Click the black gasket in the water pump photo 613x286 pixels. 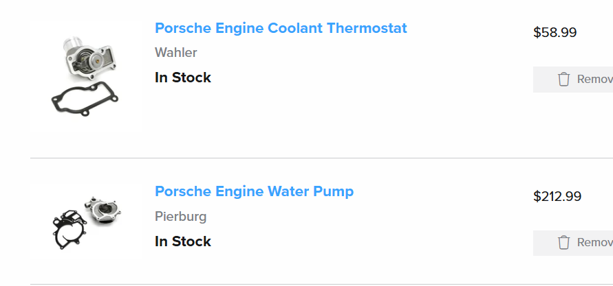[x=69, y=230]
